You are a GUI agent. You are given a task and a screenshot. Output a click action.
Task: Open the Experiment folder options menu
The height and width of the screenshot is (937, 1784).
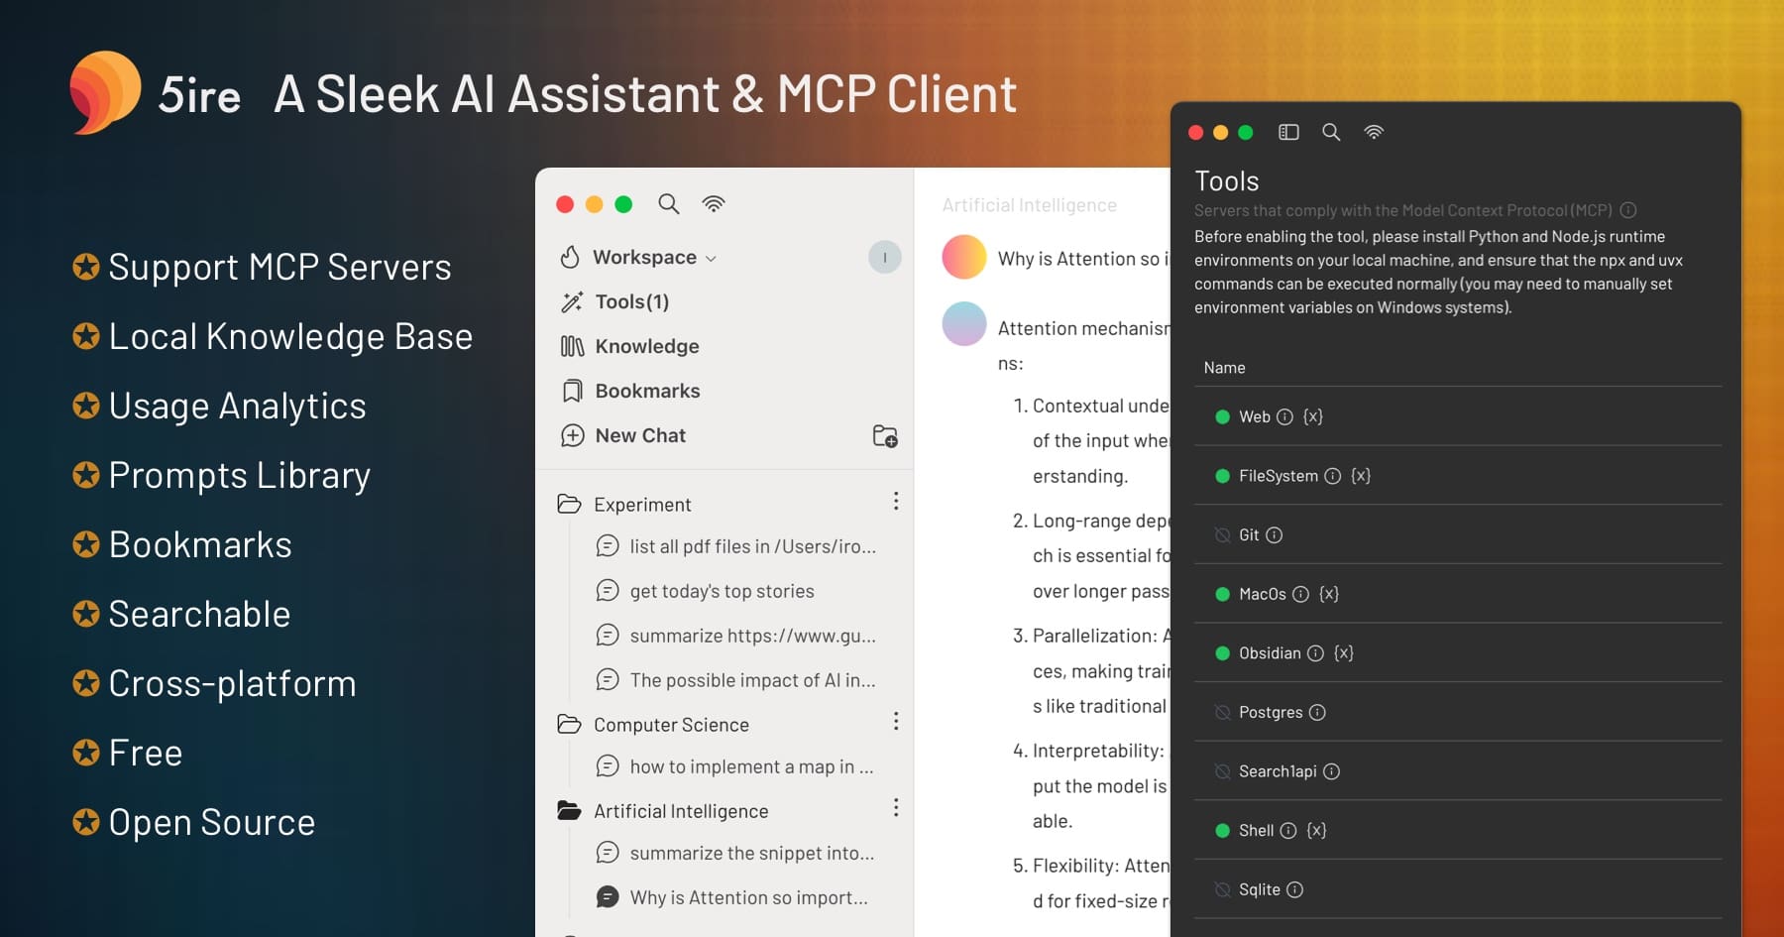[896, 502]
